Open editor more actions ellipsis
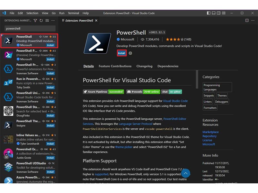Image resolution: width=258 pixels, height=193 pixels. [253, 20]
